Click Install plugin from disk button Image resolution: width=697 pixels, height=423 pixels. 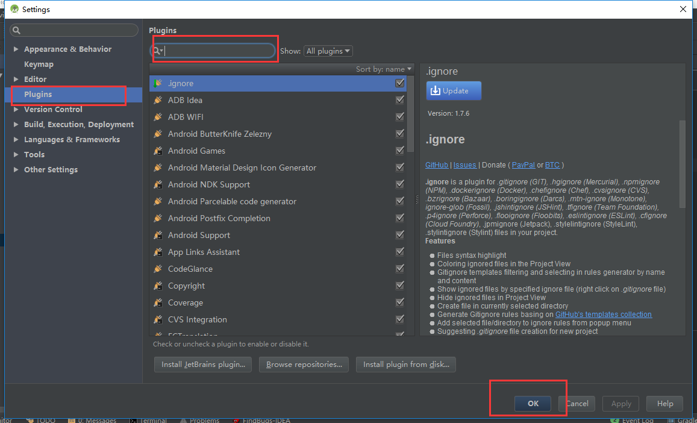[x=406, y=365]
